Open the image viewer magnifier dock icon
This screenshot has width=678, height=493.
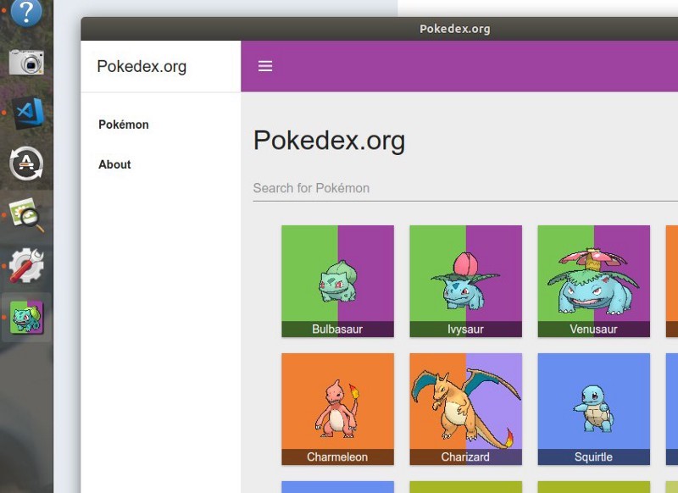[27, 215]
